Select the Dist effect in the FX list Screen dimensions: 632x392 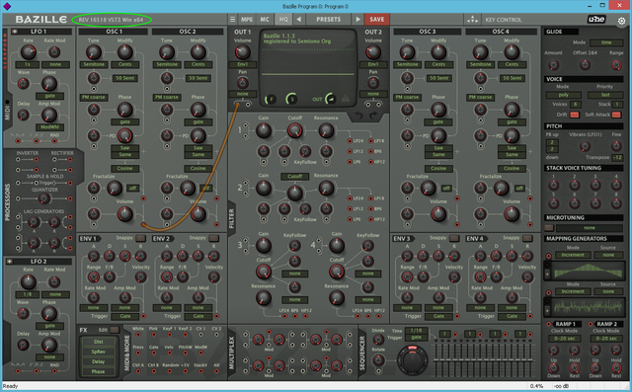(x=98, y=342)
